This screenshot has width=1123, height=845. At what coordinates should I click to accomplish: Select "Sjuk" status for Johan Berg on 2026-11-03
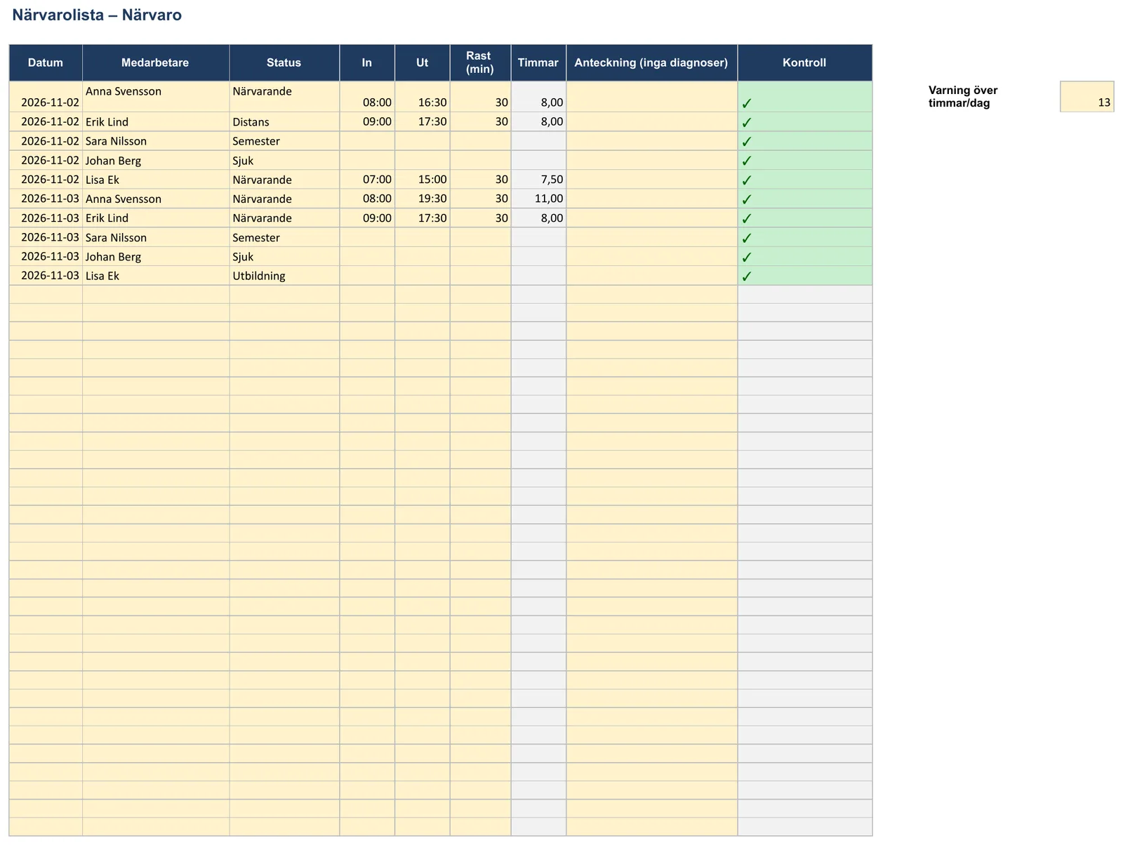coord(284,257)
